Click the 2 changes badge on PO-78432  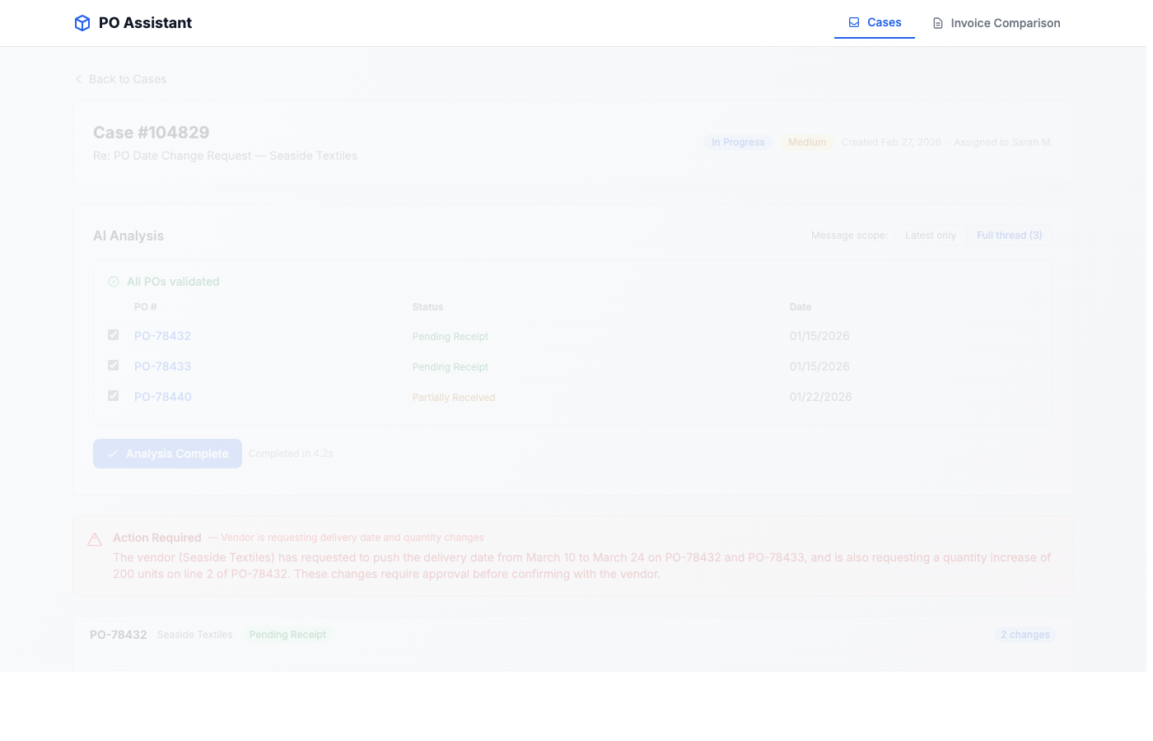tap(1025, 634)
